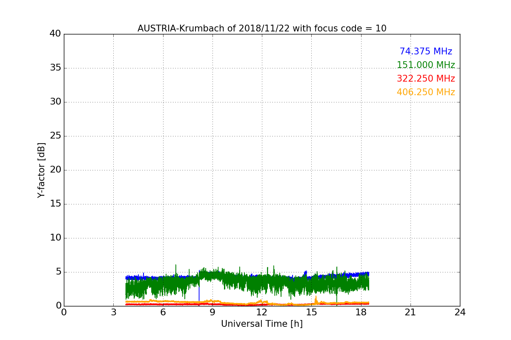Image resolution: width=511 pixels, height=340 pixels.
Task: Select the 406.250 MHz legend label
Action: click(x=426, y=92)
